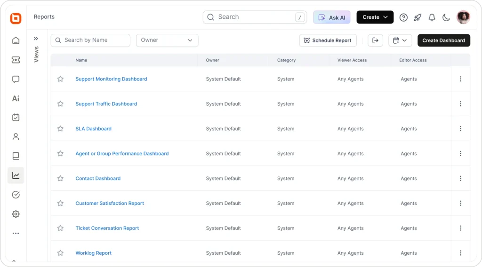This screenshot has height=267, width=482.
Task: Open the rocket icon in header
Action: [x=418, y=17]
